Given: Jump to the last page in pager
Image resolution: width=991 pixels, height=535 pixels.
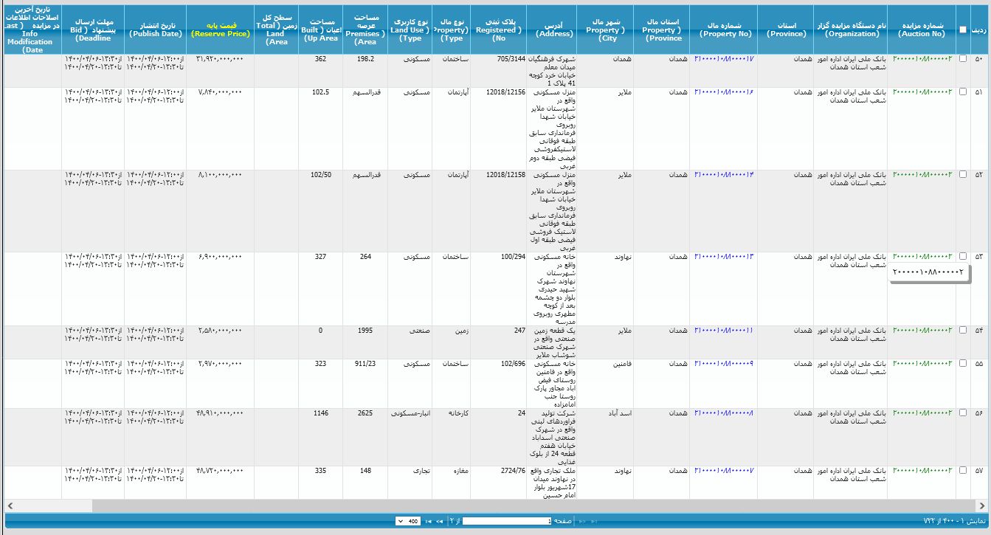Looking at the screenshot, I should pyautogui.click(x=429, y=521).
